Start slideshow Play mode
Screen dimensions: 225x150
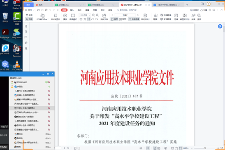[x=65, y=17]
